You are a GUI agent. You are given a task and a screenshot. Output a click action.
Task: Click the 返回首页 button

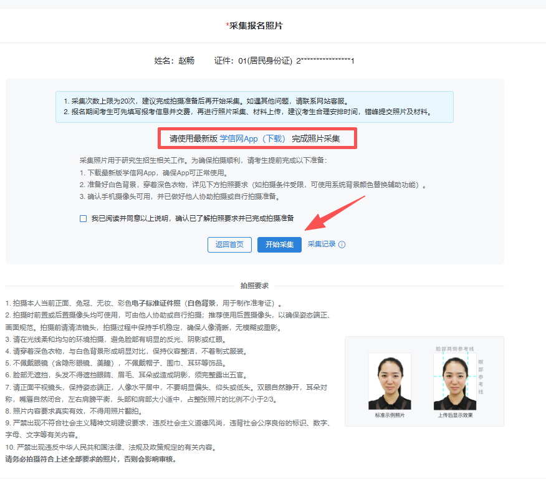coord(229,244)
